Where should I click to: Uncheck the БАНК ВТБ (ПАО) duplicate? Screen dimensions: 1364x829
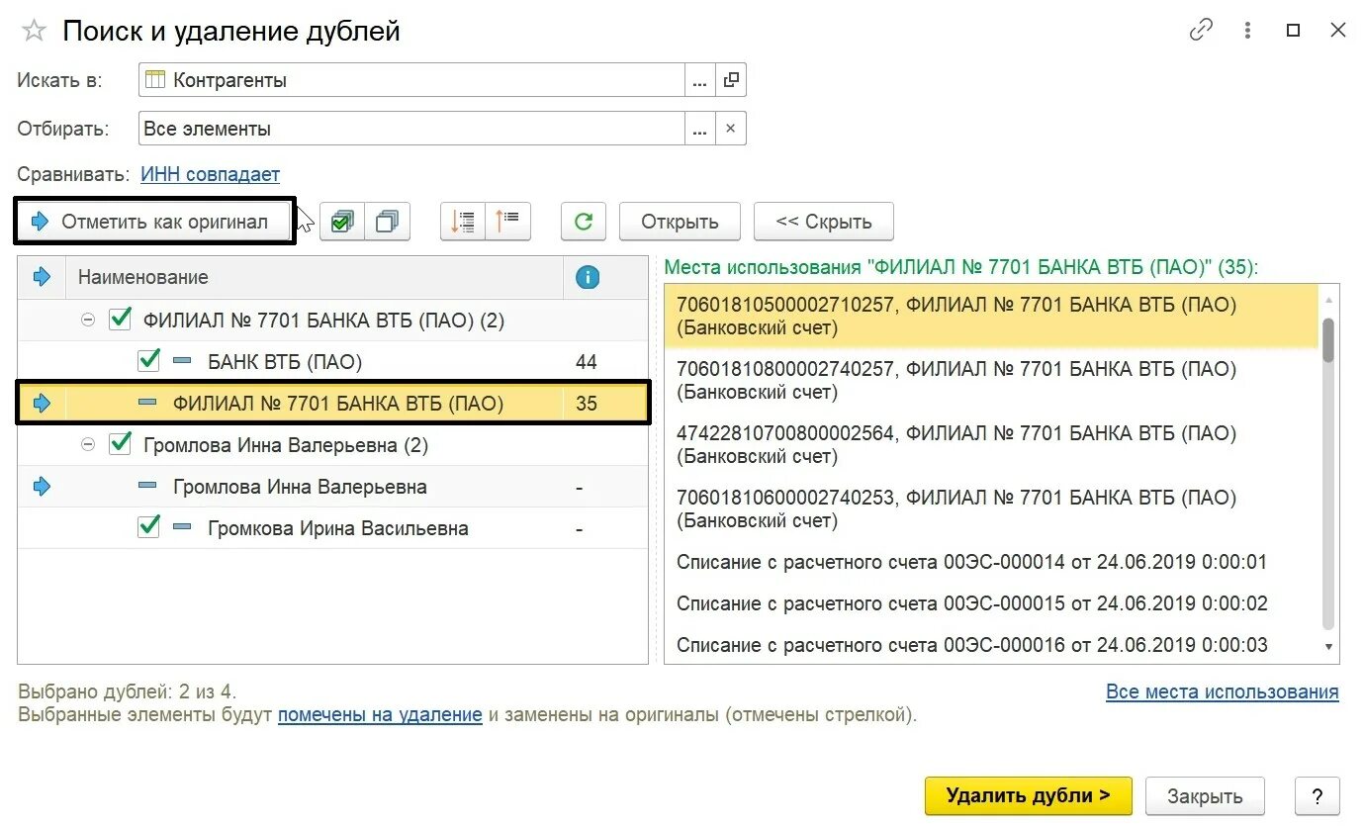coord(149,361)
